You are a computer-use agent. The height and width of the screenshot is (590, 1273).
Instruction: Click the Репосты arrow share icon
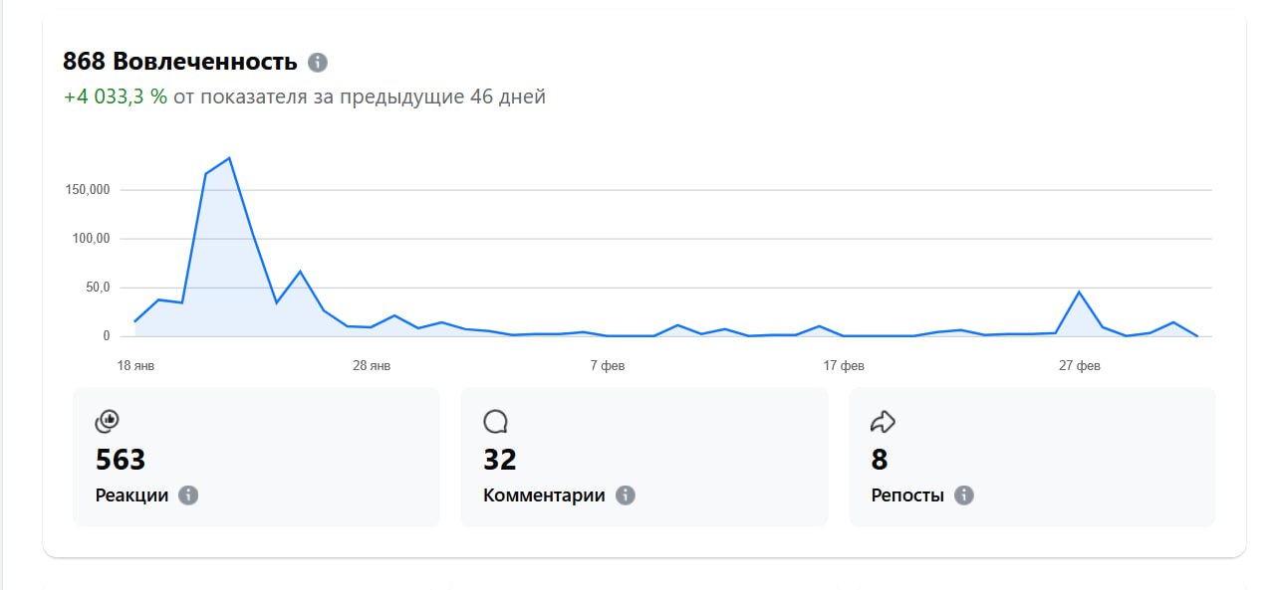click(882, 421)
